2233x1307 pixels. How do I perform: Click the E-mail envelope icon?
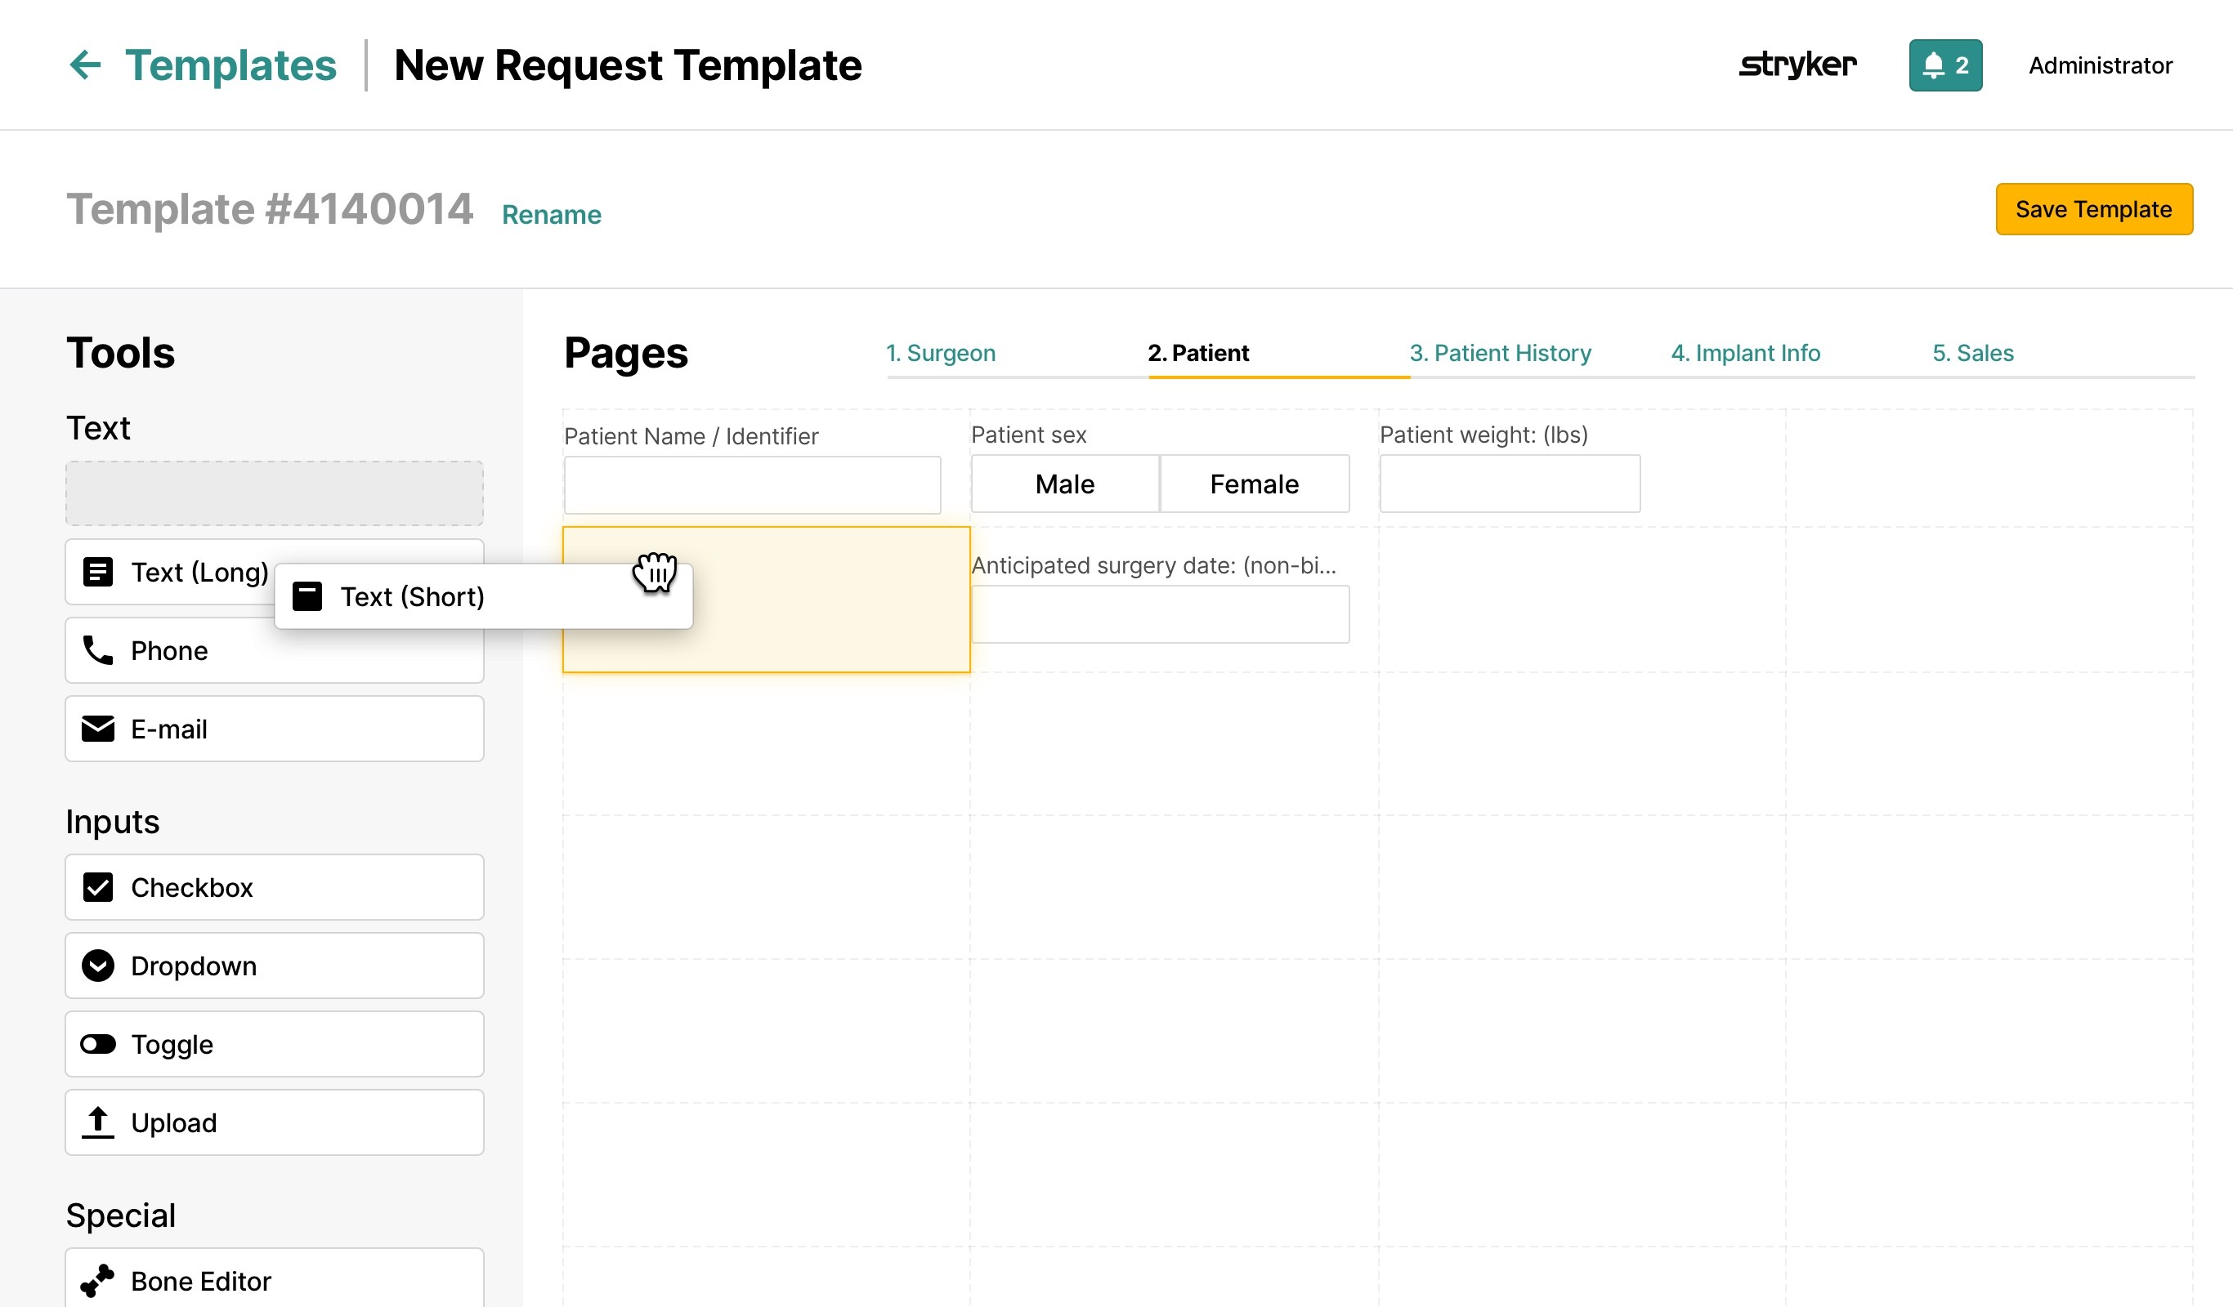[97, 729]
